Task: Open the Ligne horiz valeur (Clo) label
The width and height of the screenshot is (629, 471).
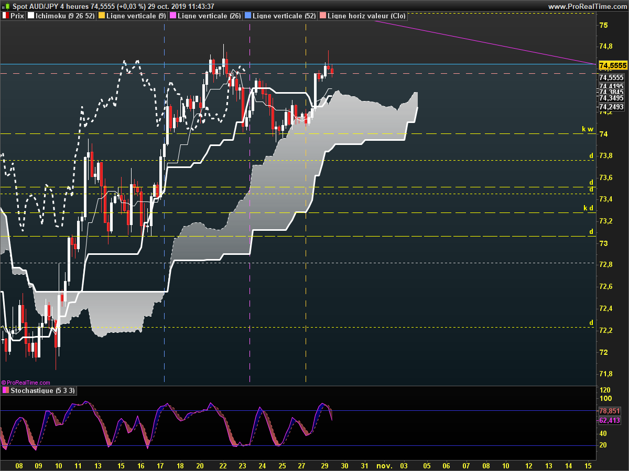Action: [x=366, y=16]
